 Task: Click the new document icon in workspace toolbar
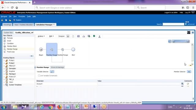pyautogui.click(x=6, y=20)
